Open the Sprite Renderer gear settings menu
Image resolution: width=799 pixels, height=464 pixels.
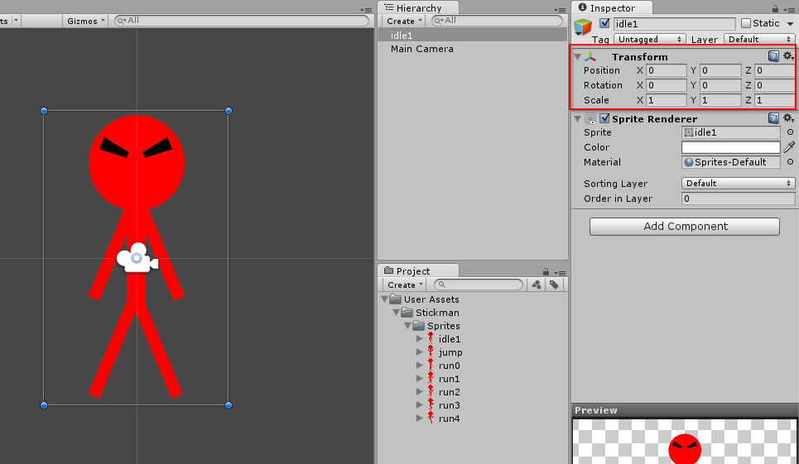788,118
